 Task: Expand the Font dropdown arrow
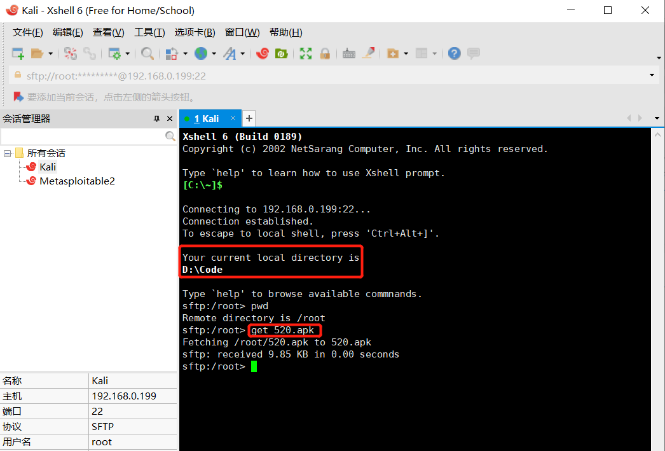pos(243,53)
